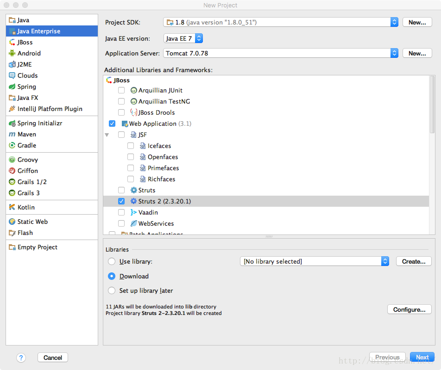Click the Griffon icon
Viewport: 441px width, 370px height.
pos(12,171)
